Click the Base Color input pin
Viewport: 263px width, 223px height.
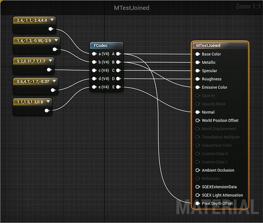[198, 54]
